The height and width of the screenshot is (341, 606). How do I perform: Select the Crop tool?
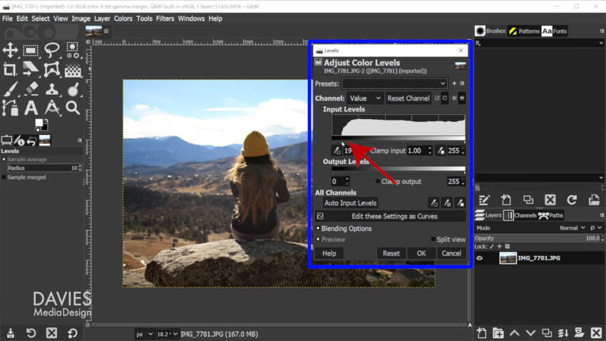[10, 70]
